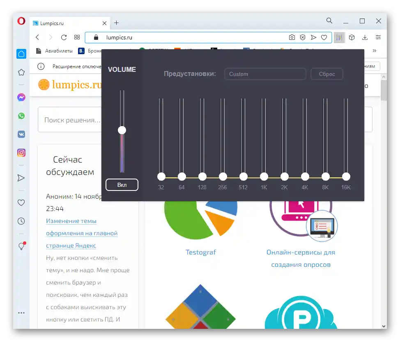Open the Downloads icon in toolbar
Image resolution: width=400 pixels, height=342 pixels.
pos(365,37)
